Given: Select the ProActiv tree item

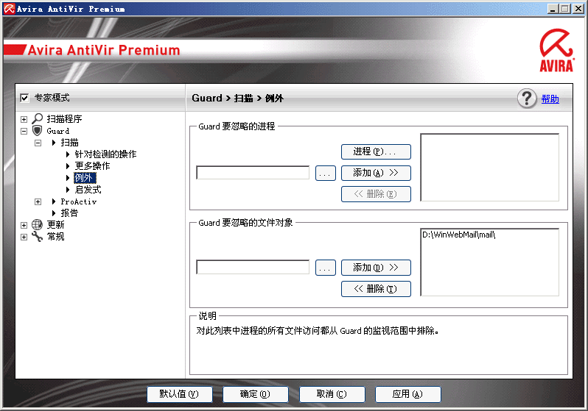Looking at the screenshot, I should pyautogui.click(x=78, y=201).
